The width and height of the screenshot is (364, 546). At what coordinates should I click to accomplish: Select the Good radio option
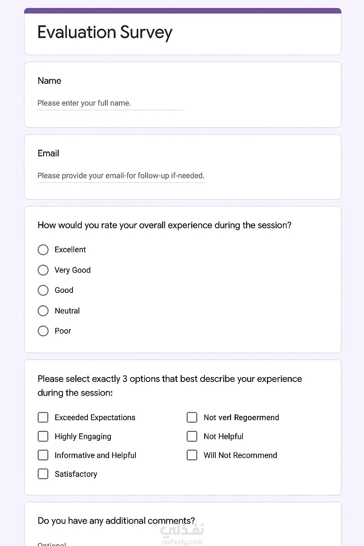click(43, 290)
